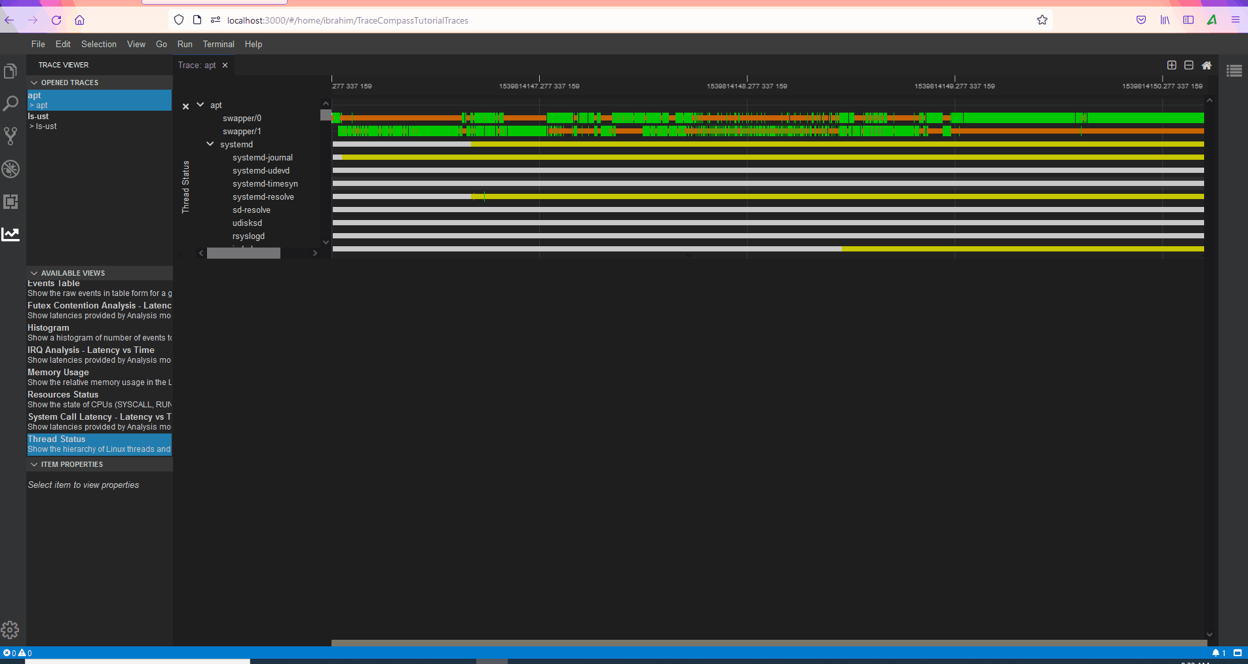Screen dimensions: 1248x664
Task: Open the Source Control sidebar icon
Action: [x=10, y=136]
